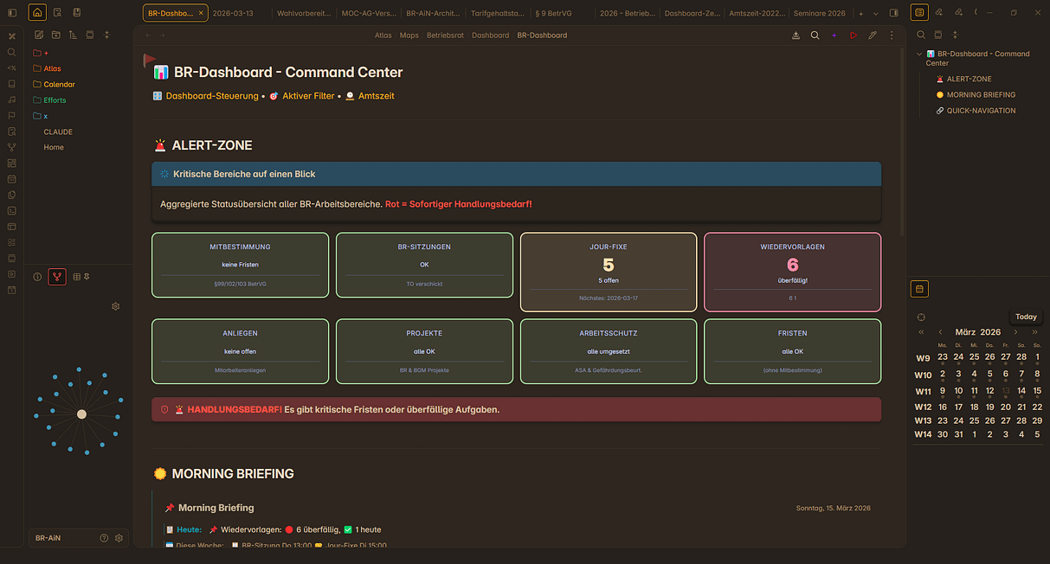
Task: Expand the Atlas folder
Action: [x=52, y=68]
